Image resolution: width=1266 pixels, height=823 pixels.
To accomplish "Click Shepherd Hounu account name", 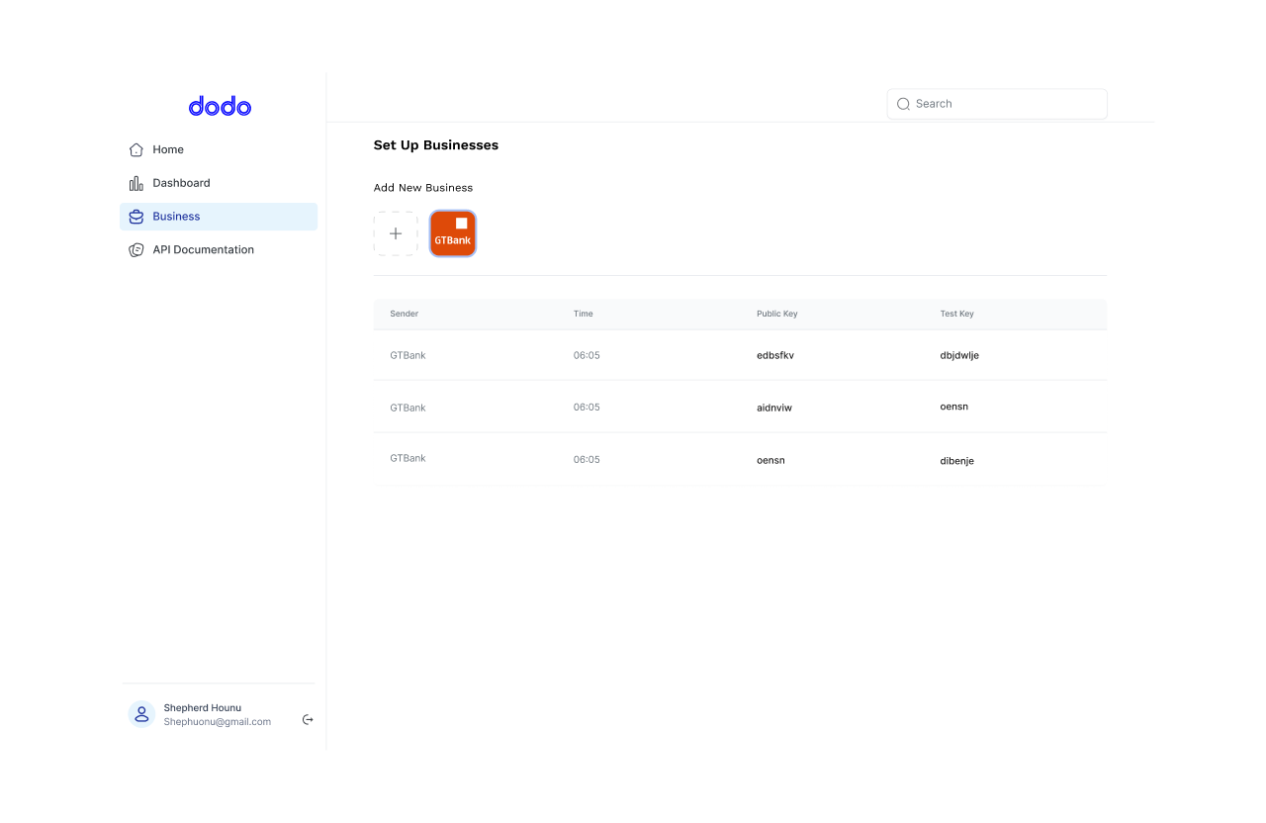I will [x=202, y=707].
